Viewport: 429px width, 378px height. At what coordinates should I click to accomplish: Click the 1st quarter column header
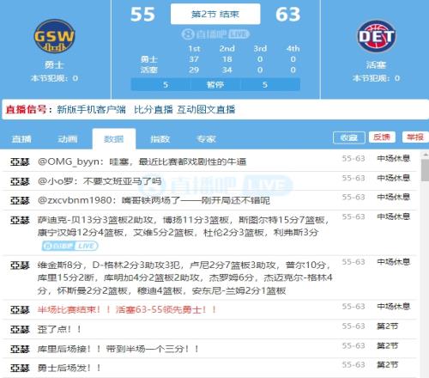point(194,49)
